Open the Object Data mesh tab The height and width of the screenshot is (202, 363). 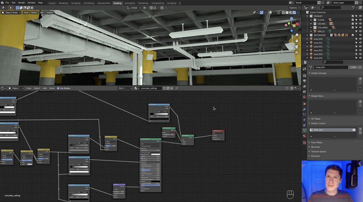click(305, 131)
